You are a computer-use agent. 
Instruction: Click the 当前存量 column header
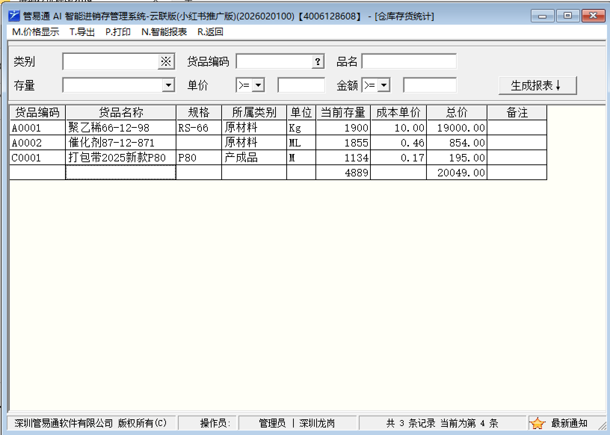pos(343,112)
